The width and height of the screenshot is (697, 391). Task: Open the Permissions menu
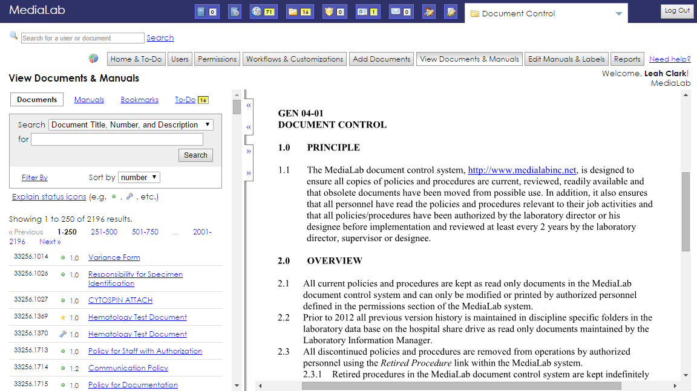click(217, 59)
